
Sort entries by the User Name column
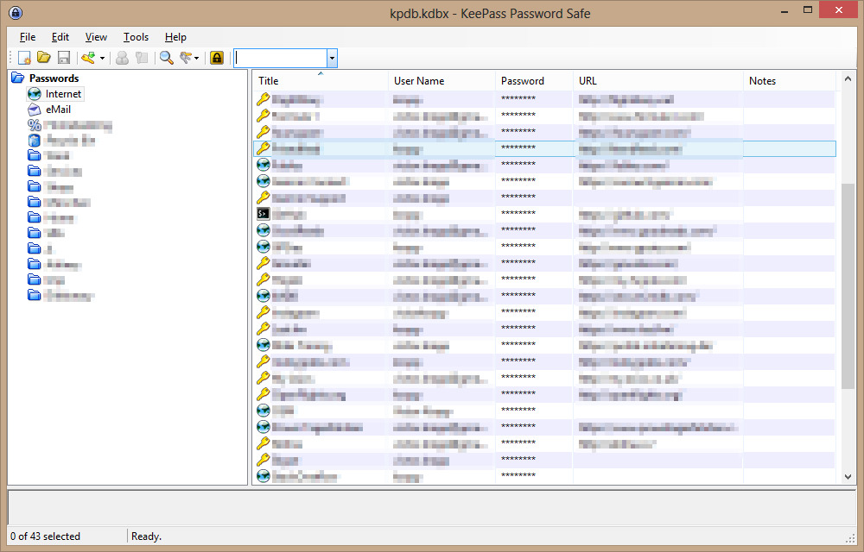click(x=441, y=81)
